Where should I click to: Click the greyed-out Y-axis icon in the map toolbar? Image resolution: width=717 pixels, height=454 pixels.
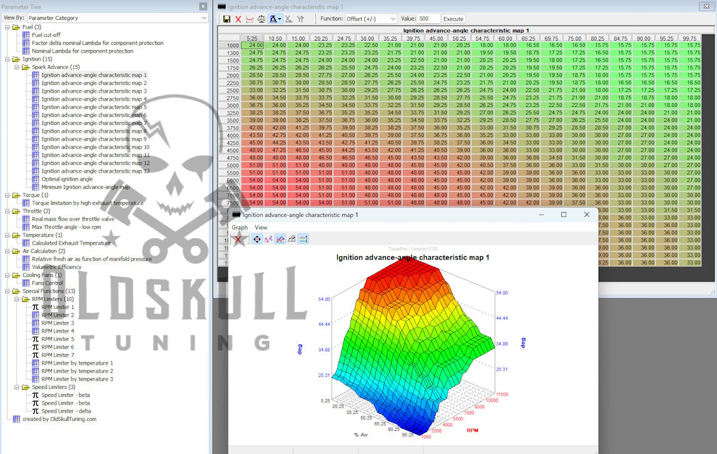[x=300, y=19]
